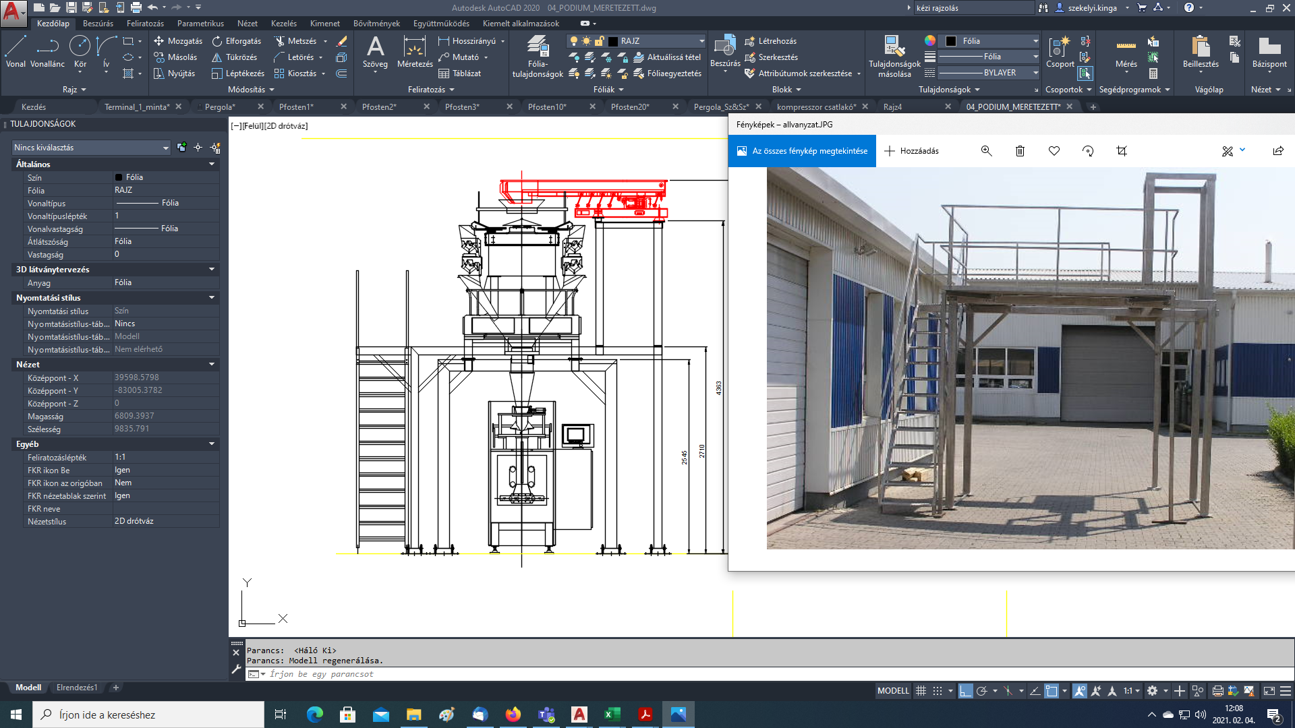
Task: Delete the photo with trash icon
Action: point(1020,151)
